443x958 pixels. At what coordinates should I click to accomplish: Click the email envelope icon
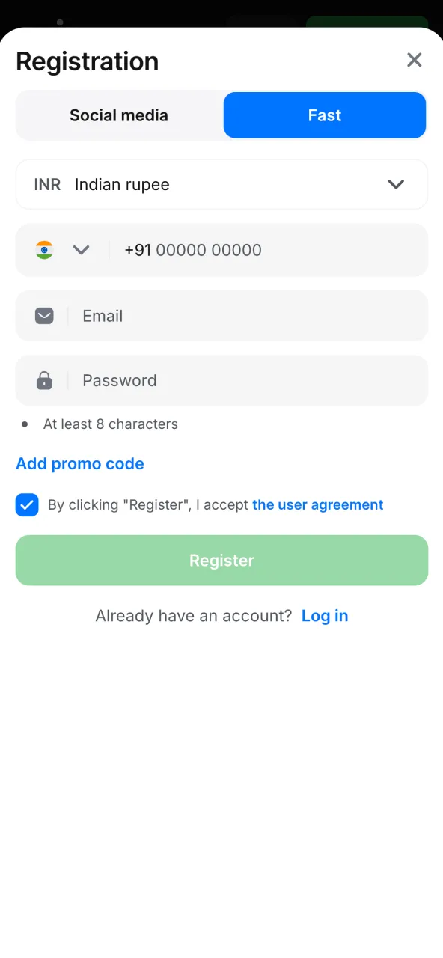point(43,315)
